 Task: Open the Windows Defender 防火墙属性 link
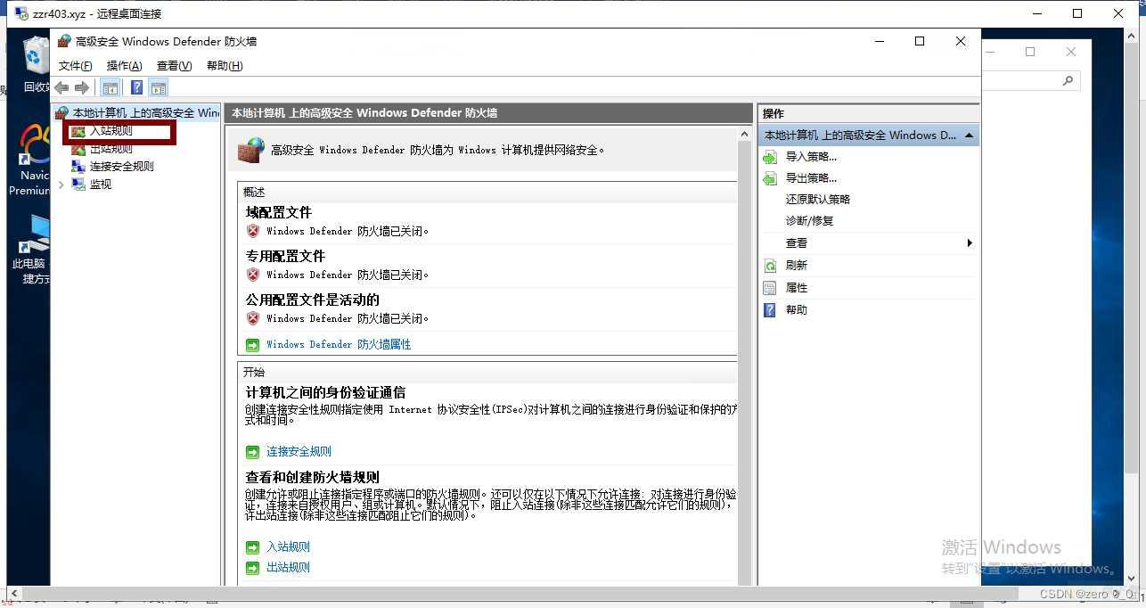click(x=339, y=344)
